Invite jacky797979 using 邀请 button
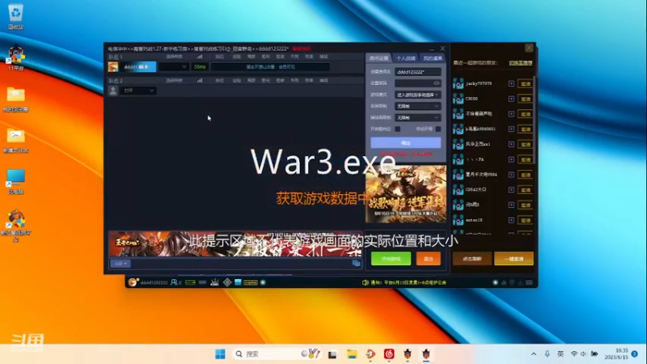This screenshot has width=647, height=364. tap(525, 84)
